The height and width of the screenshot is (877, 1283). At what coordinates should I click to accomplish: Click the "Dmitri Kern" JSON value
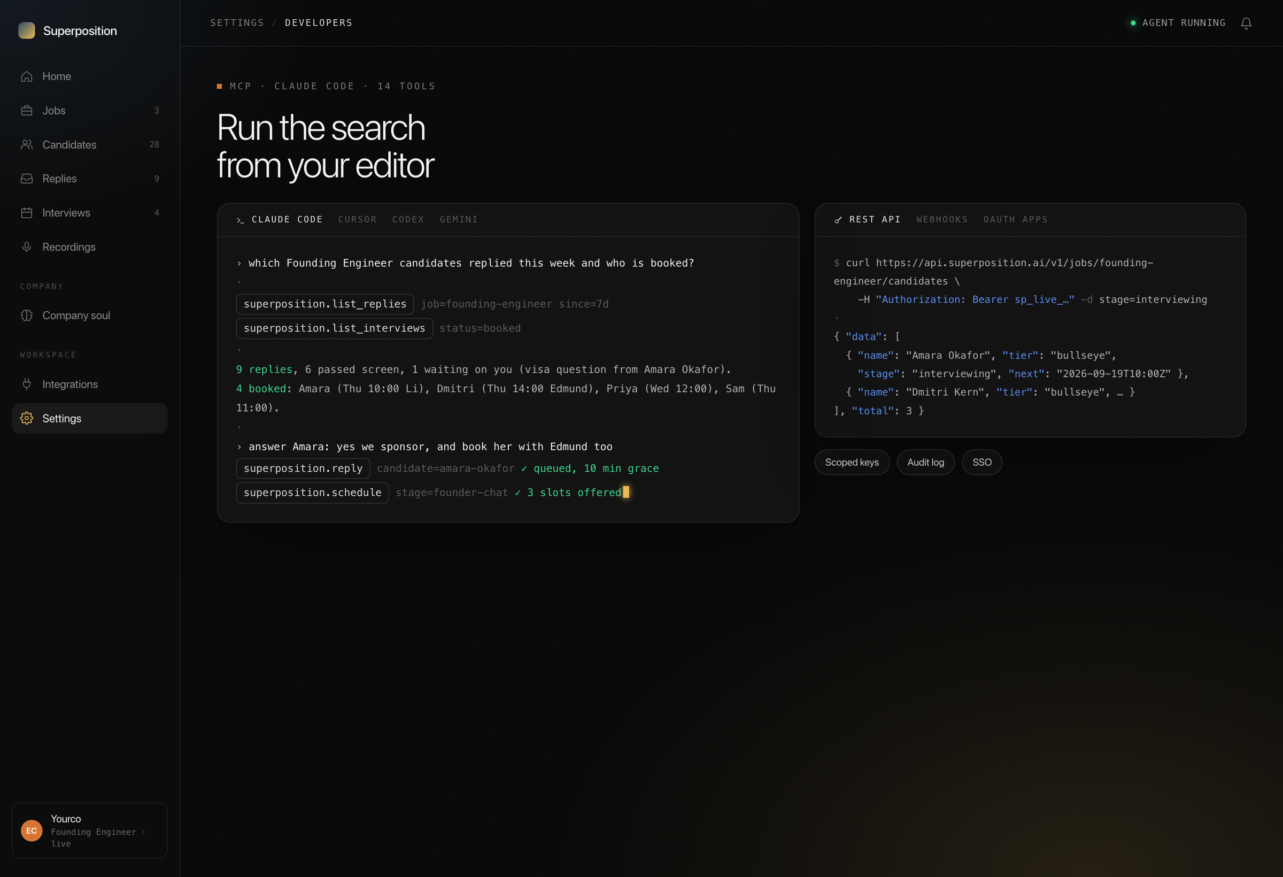[945, 392]
